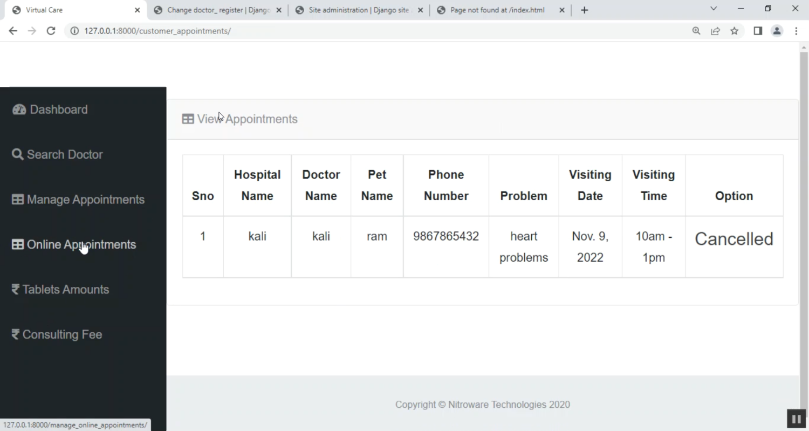809x431 pixels.
Task: Click the Cancelled status in row 1
Action: click(734, 239)
